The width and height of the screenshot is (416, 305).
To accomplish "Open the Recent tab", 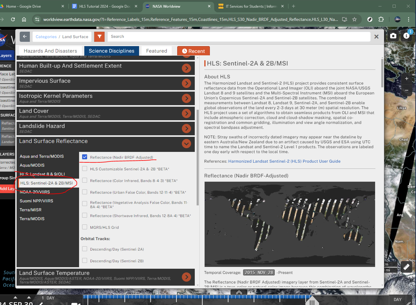I will point(193,51).
